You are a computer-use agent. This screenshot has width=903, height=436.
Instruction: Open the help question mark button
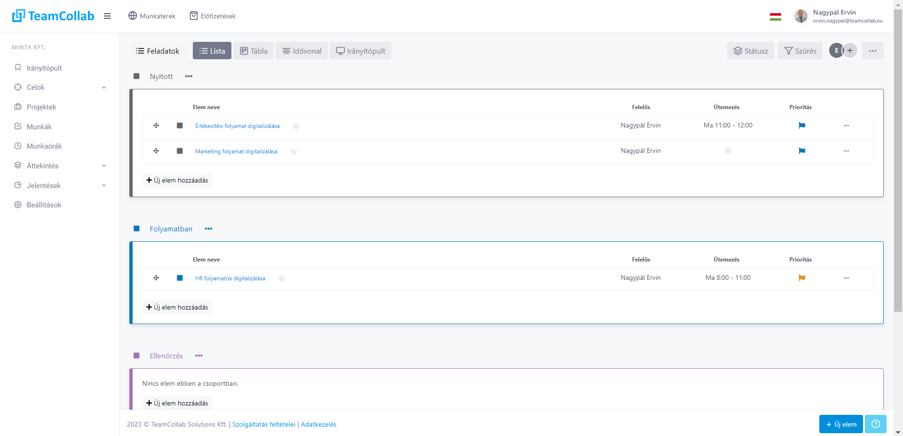pos(875,424)
